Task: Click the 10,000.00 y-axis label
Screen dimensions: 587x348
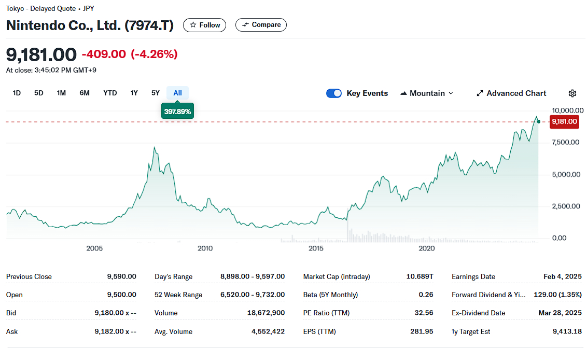Action: [x=567, y=110]
